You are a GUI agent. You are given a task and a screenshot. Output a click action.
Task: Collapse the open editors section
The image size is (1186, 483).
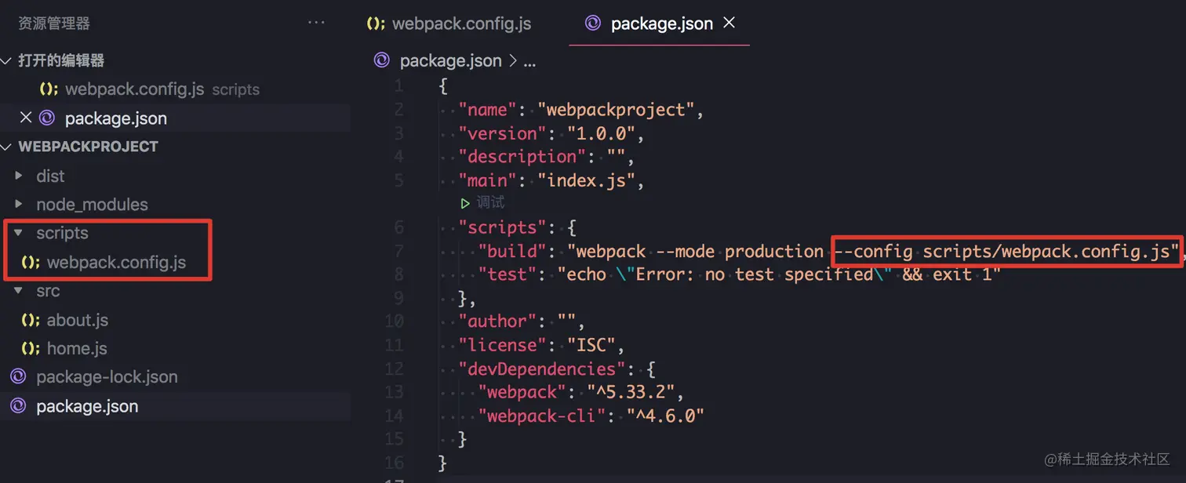pyautogui.click(x=6, y=60)
